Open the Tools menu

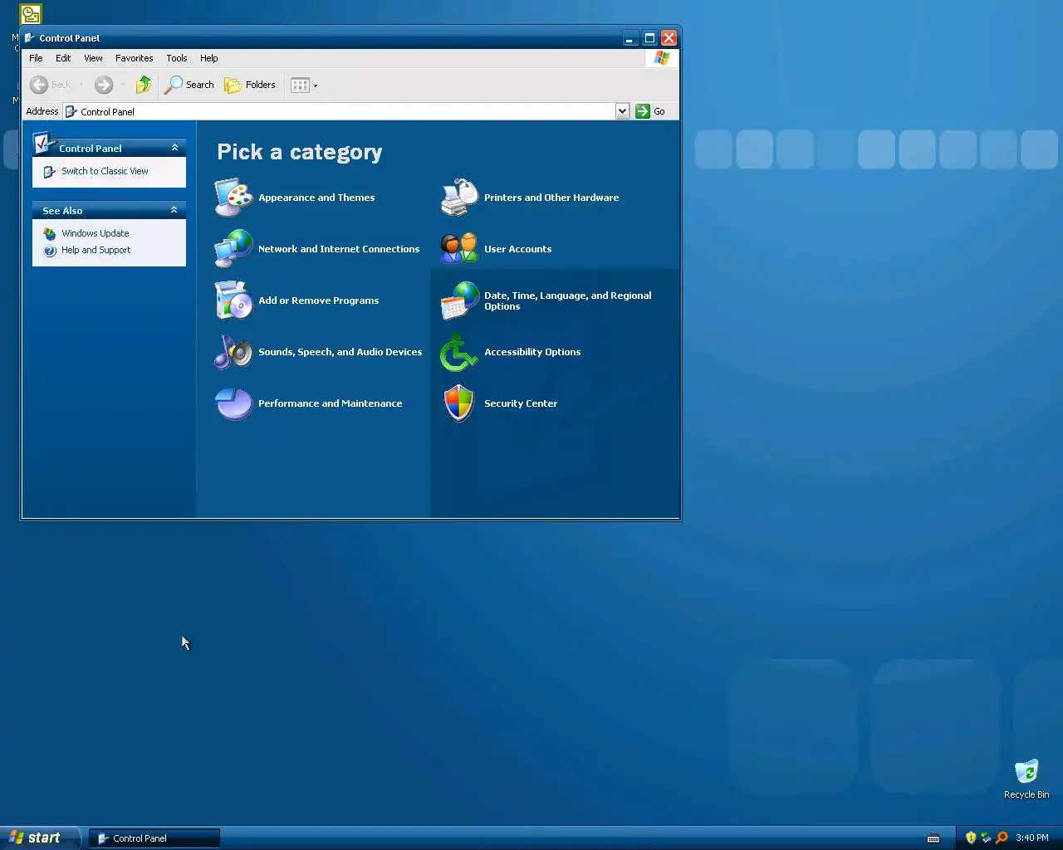[x=177, y=58]
